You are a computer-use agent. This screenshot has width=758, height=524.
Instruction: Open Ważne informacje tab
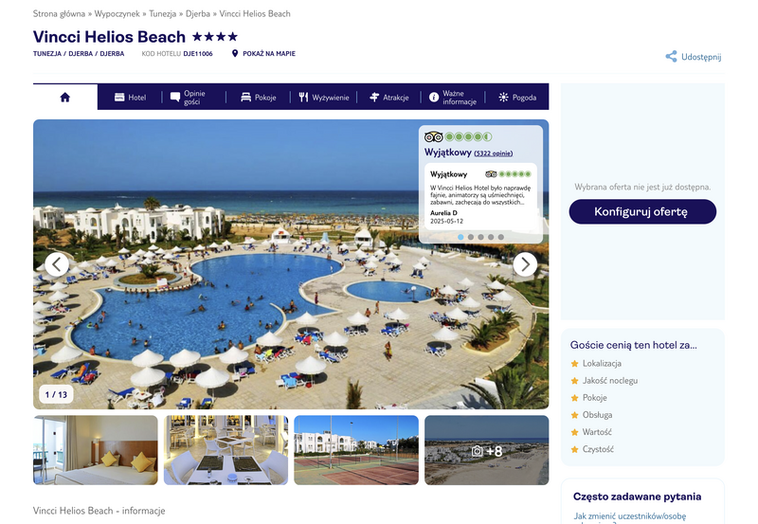click(x=453, y=98)
